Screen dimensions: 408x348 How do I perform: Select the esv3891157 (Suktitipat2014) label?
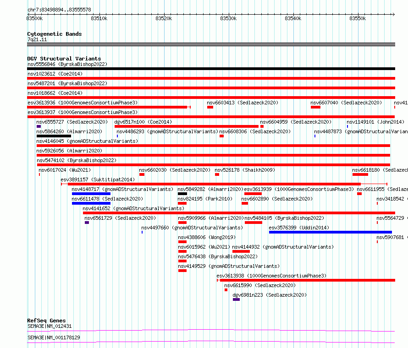(98, 179)
